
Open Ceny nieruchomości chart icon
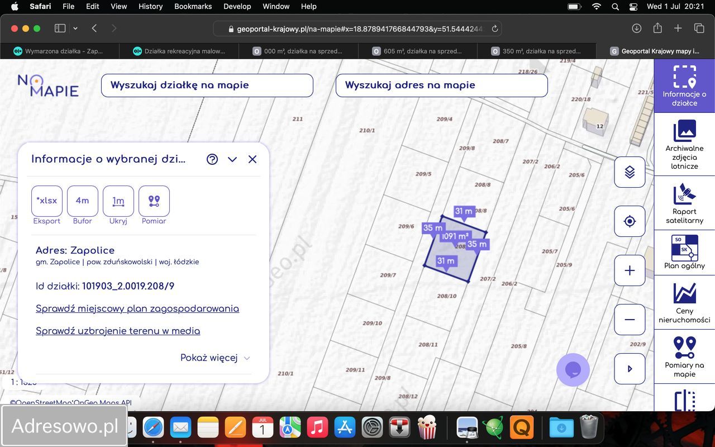[684, 303]
